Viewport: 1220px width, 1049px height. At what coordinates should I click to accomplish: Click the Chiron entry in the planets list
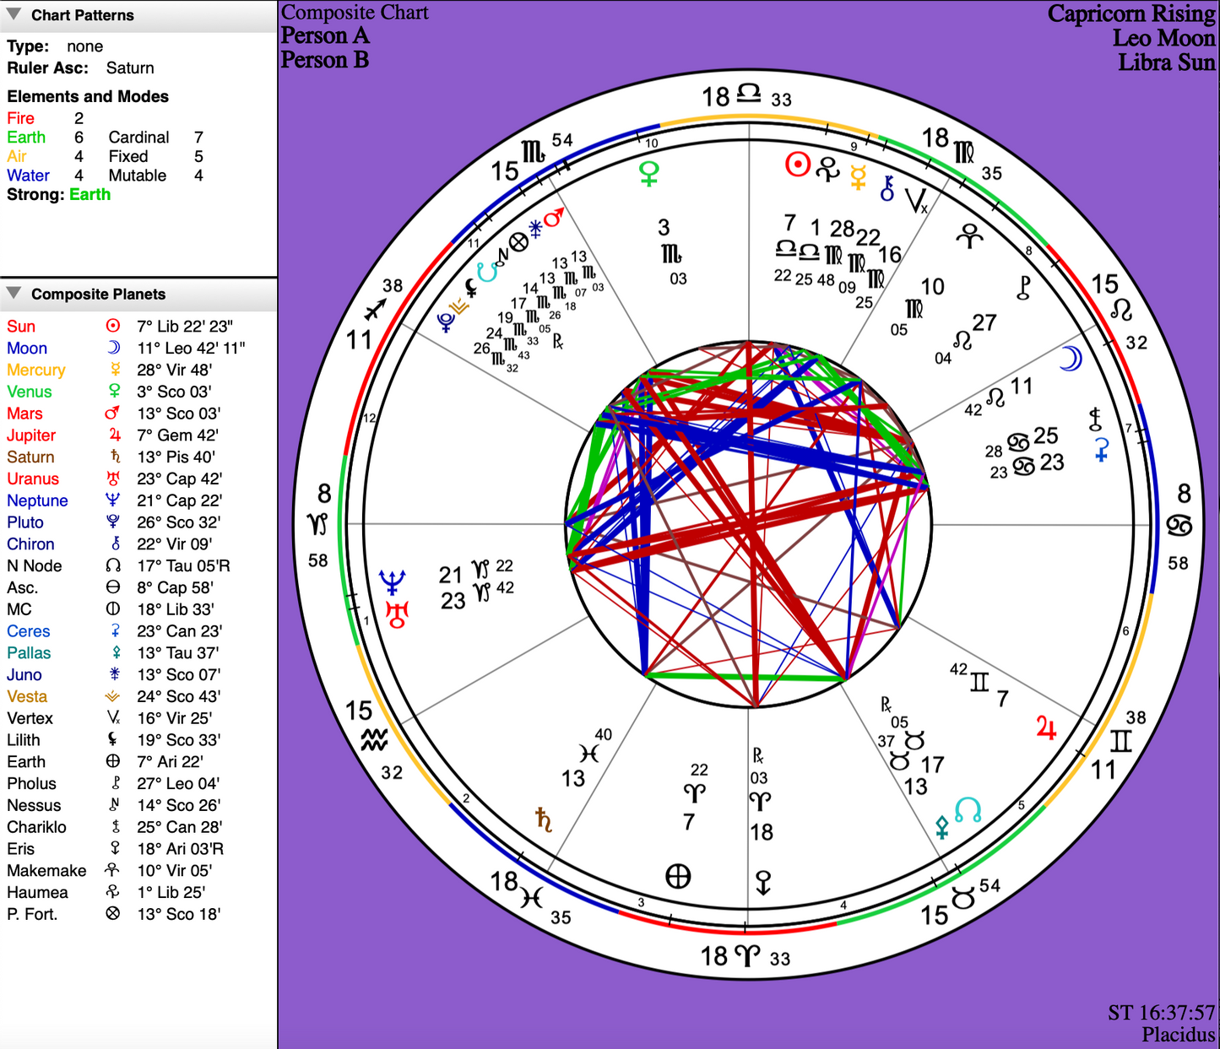[118, 544]
